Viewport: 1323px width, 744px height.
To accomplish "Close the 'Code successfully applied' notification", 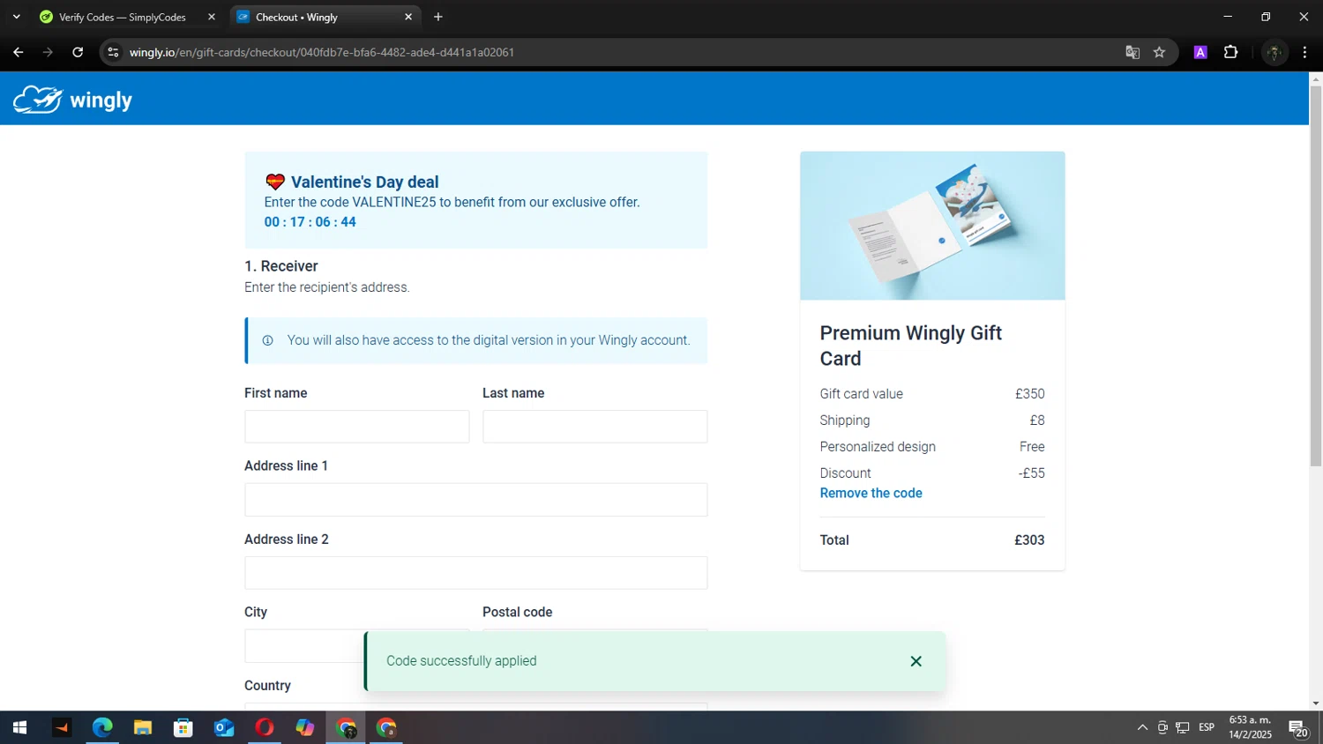I will tap(916, 661).
